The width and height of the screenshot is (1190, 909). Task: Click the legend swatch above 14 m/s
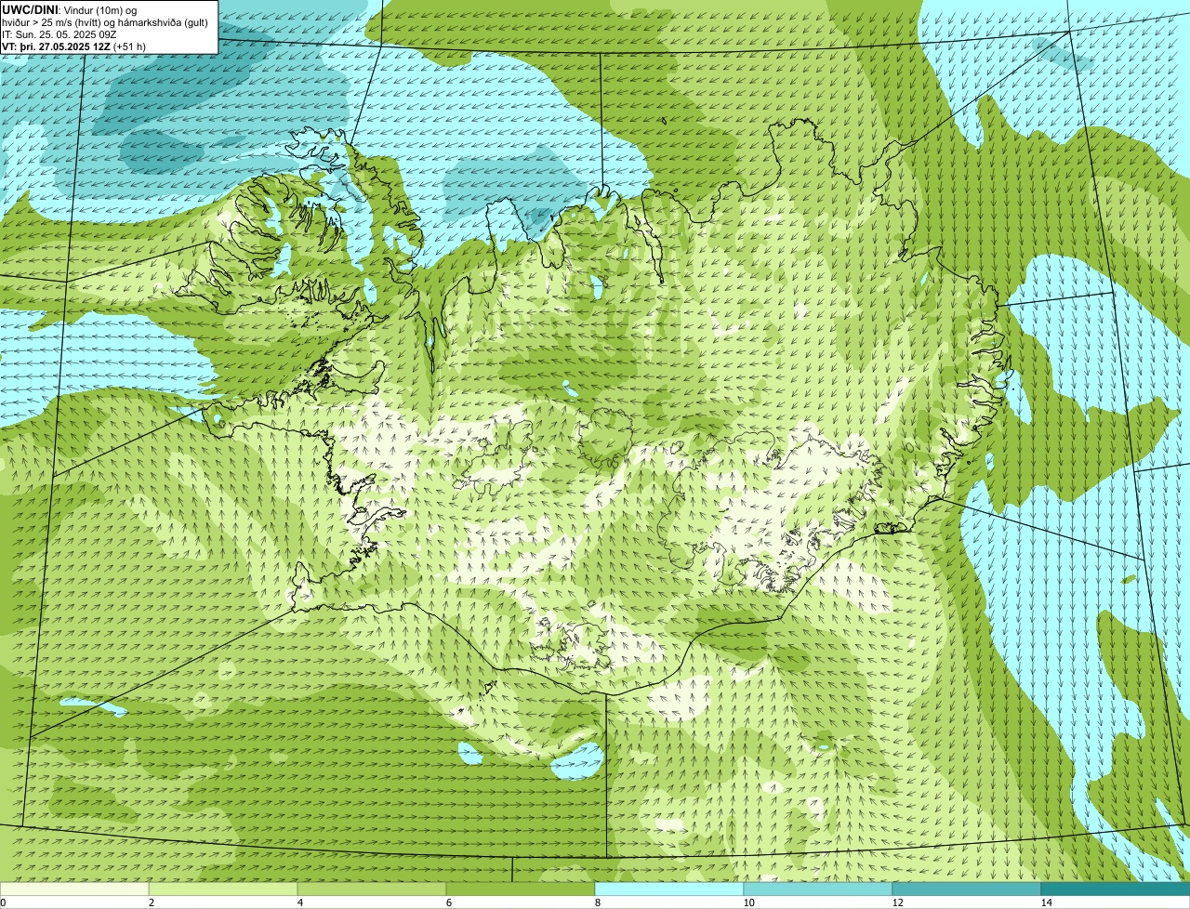[1116, 889]
